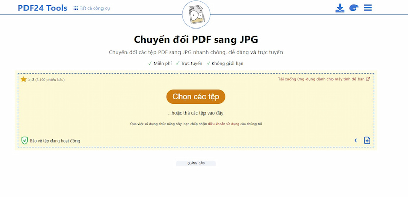This screenshot has height=197, width=408.
Task: Click the PDF to JPG mascot icon
Action: 196,15
